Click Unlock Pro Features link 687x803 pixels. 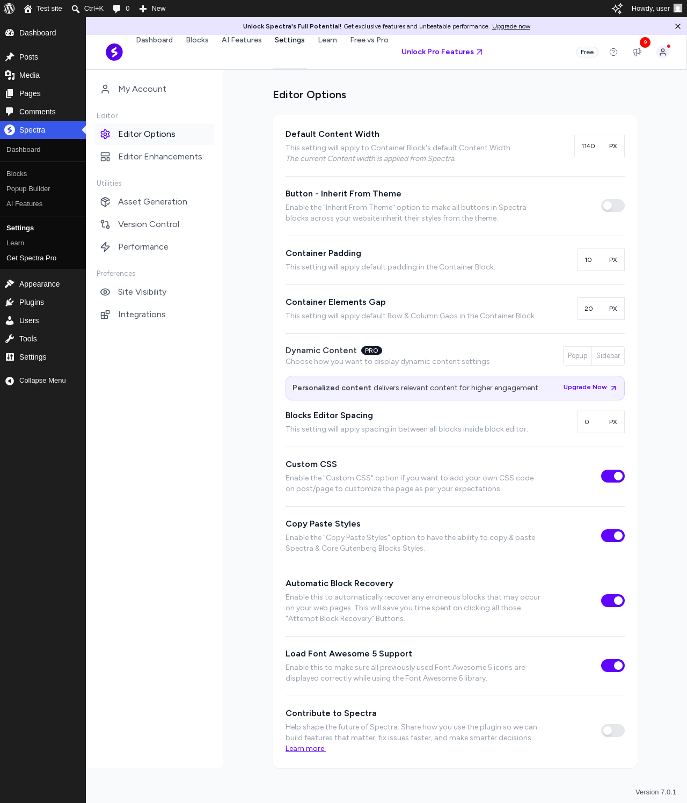click(x=442, y=52)
